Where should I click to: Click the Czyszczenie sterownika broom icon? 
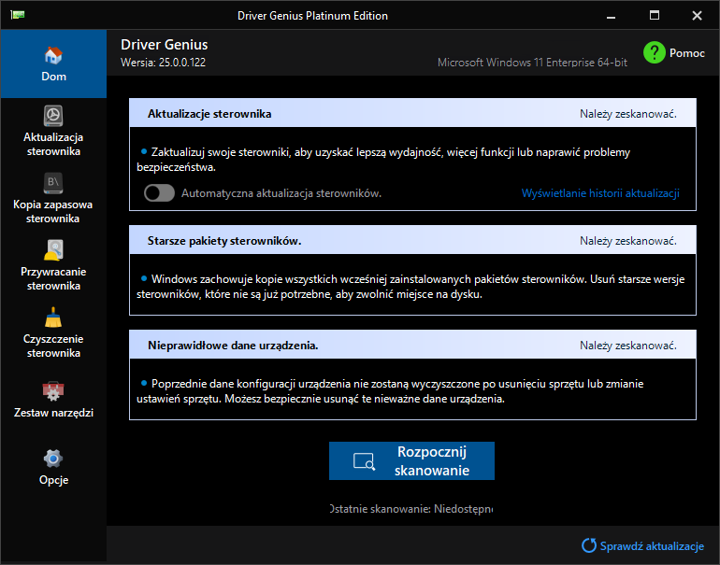(53, 318)
